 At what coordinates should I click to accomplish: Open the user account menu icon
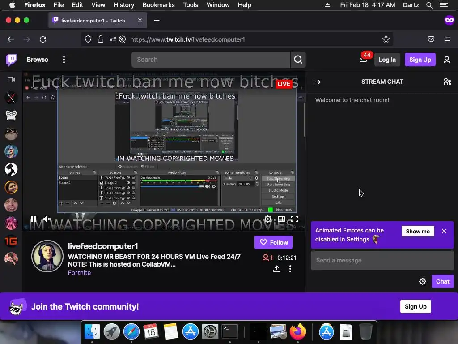[447, 60]
